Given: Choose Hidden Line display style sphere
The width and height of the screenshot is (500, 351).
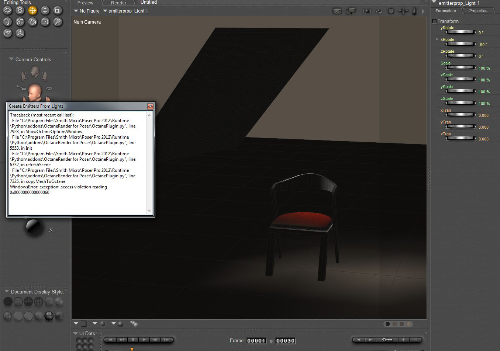Looking at the screenshot, I should [39, 302].
